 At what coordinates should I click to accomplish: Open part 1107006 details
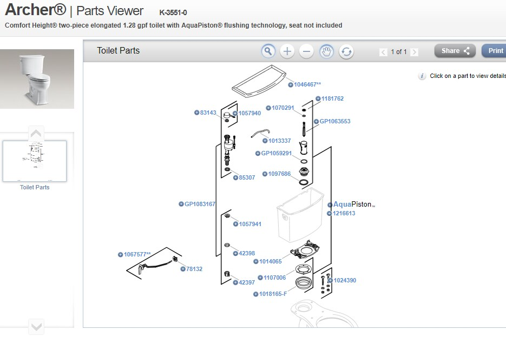274,278
